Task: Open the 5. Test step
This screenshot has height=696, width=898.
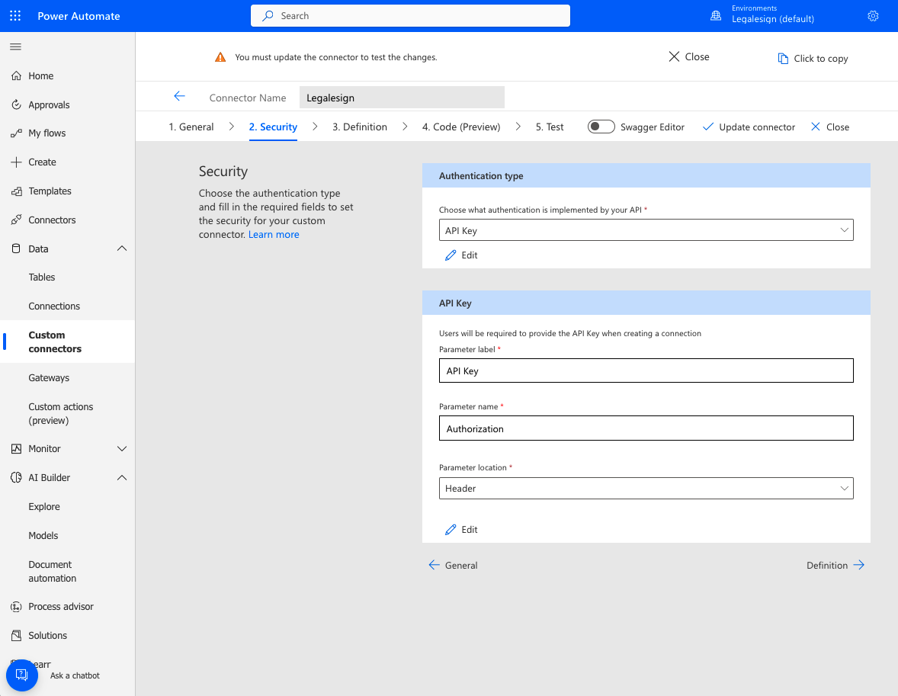Action: pyautogui.click(x=549, y=127)
